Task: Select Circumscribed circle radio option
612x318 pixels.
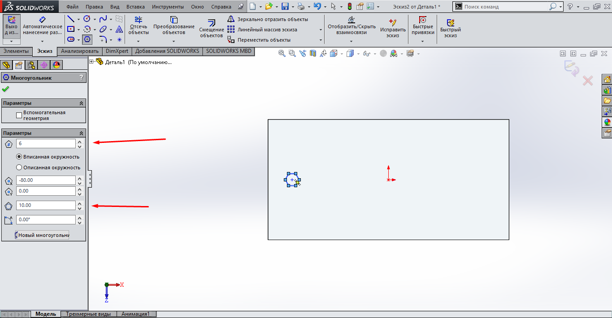Action: click(x=19, y=168)
